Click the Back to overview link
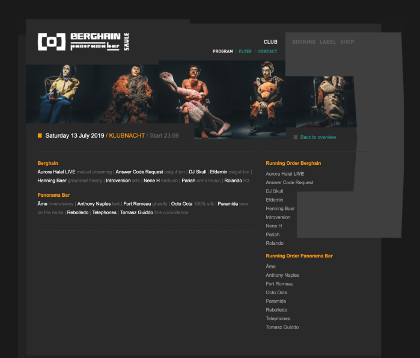 [x=318, y=137]
